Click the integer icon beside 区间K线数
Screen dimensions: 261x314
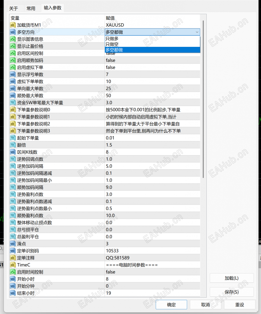tap(13, 152)
